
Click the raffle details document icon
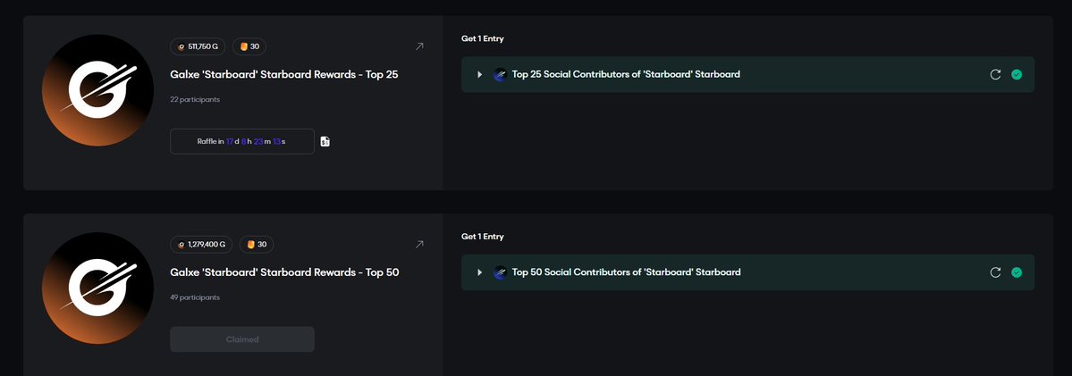(325, 141)
